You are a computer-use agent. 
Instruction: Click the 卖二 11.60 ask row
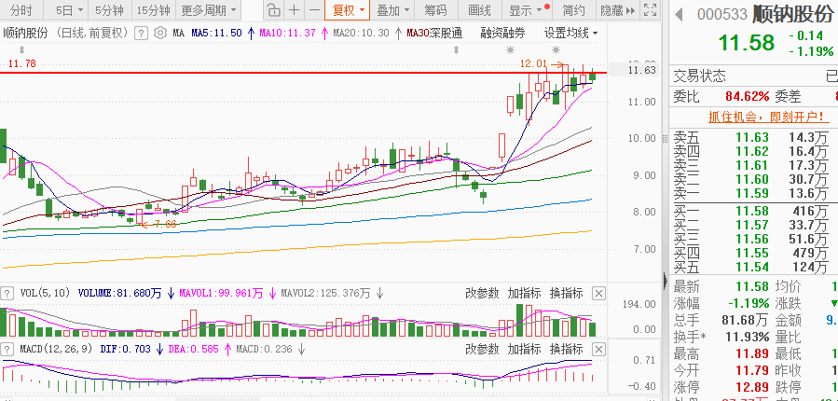pos(753,179)
